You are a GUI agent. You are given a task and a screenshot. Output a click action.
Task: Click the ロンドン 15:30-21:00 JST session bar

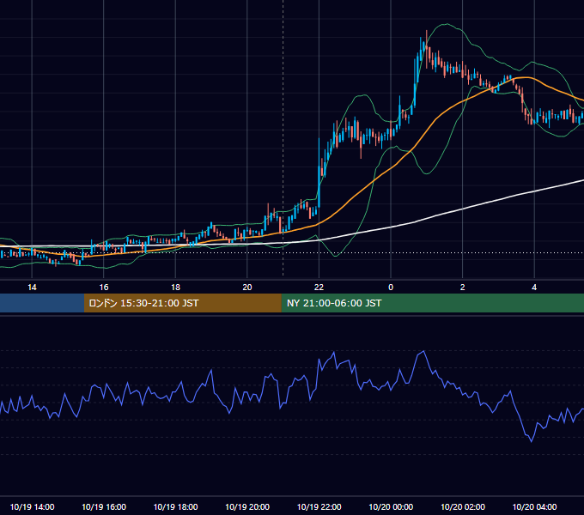[x=182, y=303]
